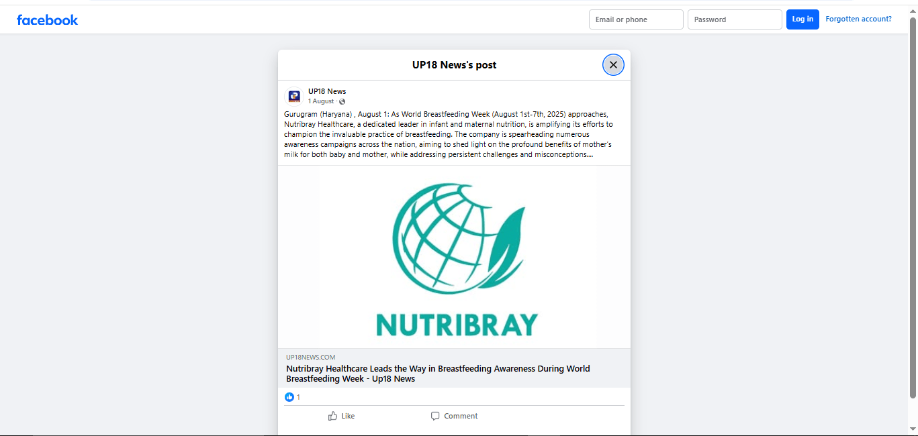Viewport: 918px width, 436px height.
Task: Click the scrollbar down arrow
Action: click(913, 429)
